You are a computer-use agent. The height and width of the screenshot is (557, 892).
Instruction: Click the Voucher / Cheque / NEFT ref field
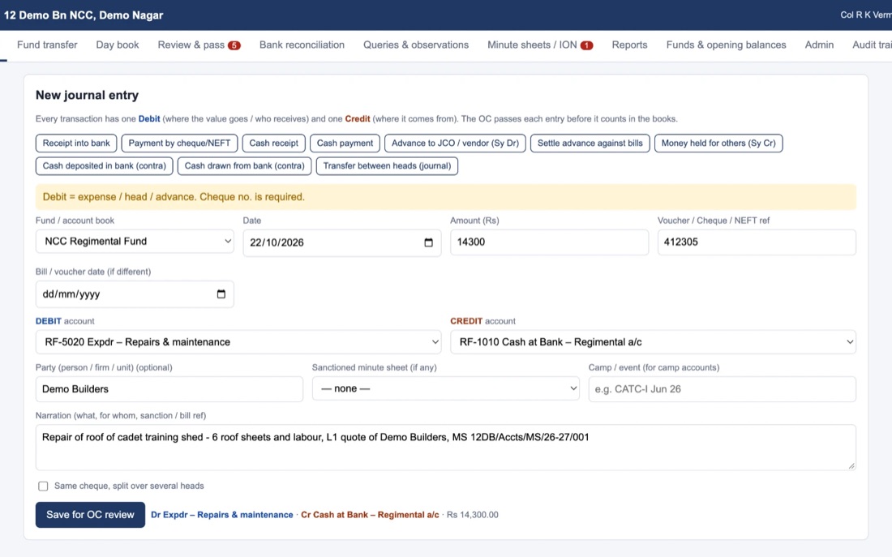pyautogui.click(x=757, y=242)
